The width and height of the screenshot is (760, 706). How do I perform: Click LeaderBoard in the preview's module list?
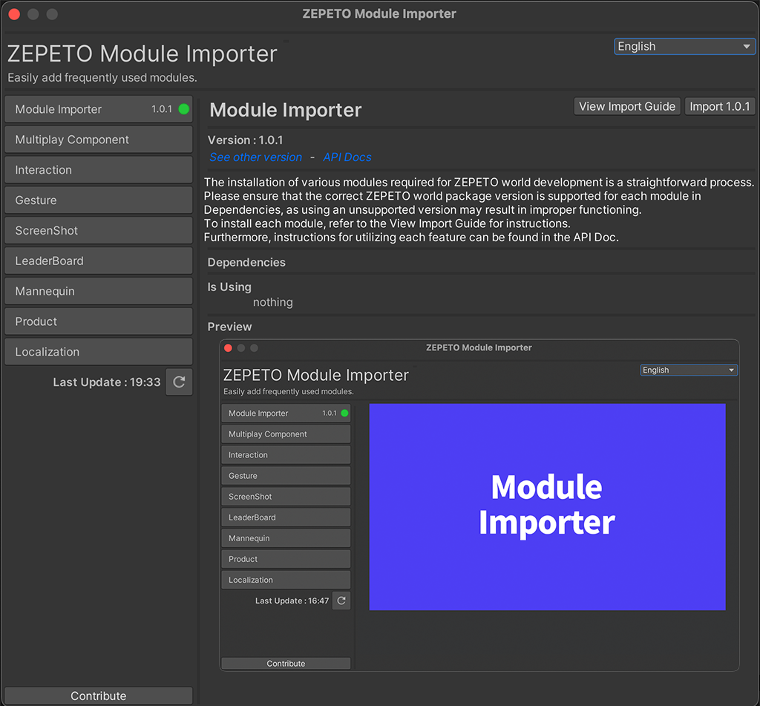pos(286,517)
